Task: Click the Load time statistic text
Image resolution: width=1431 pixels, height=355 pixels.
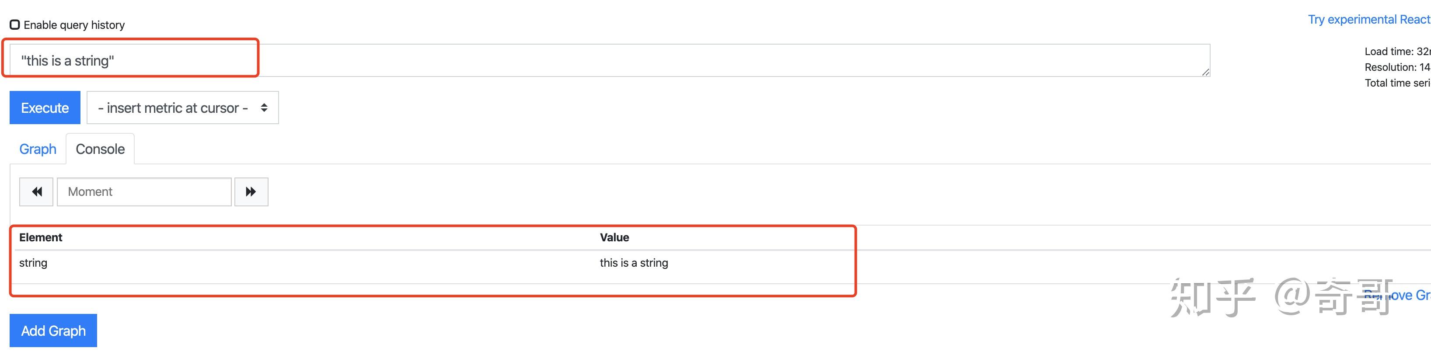Action: [x=1396, y=52]
